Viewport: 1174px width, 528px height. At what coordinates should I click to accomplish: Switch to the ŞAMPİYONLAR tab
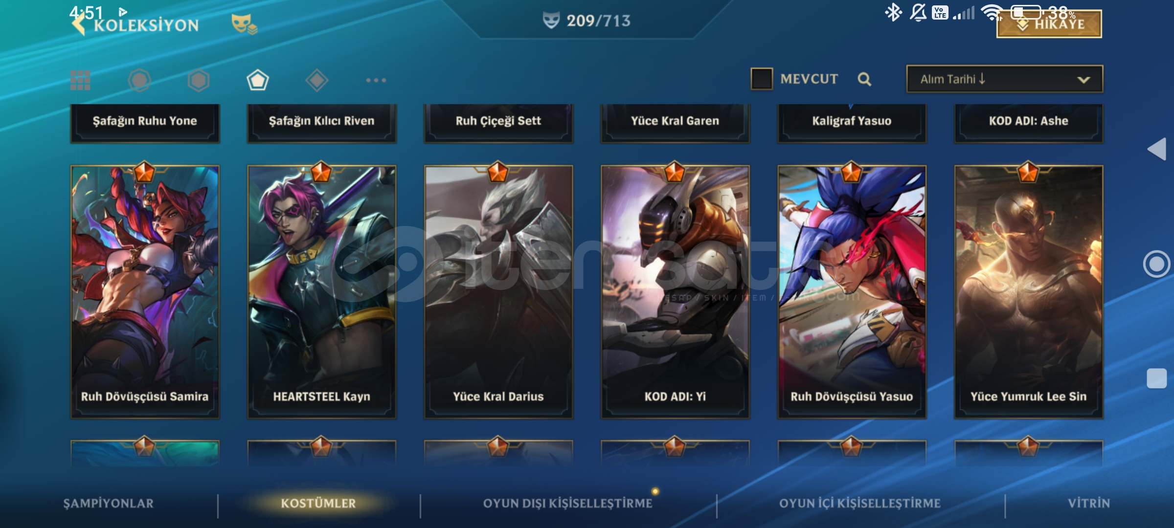click(109, 504)
